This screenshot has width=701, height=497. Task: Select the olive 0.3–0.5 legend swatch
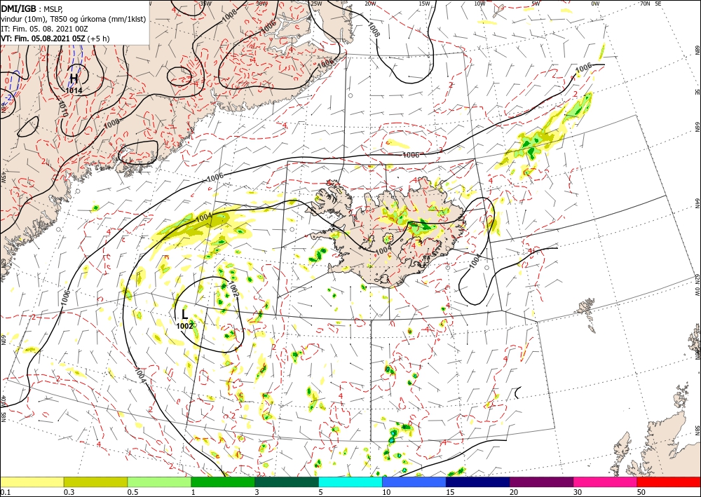click(95, 482)
